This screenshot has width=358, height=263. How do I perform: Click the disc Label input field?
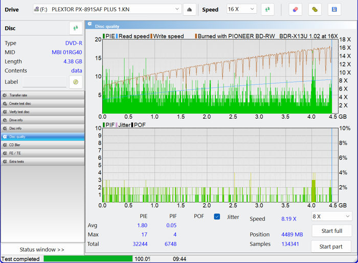click(44, 82)
